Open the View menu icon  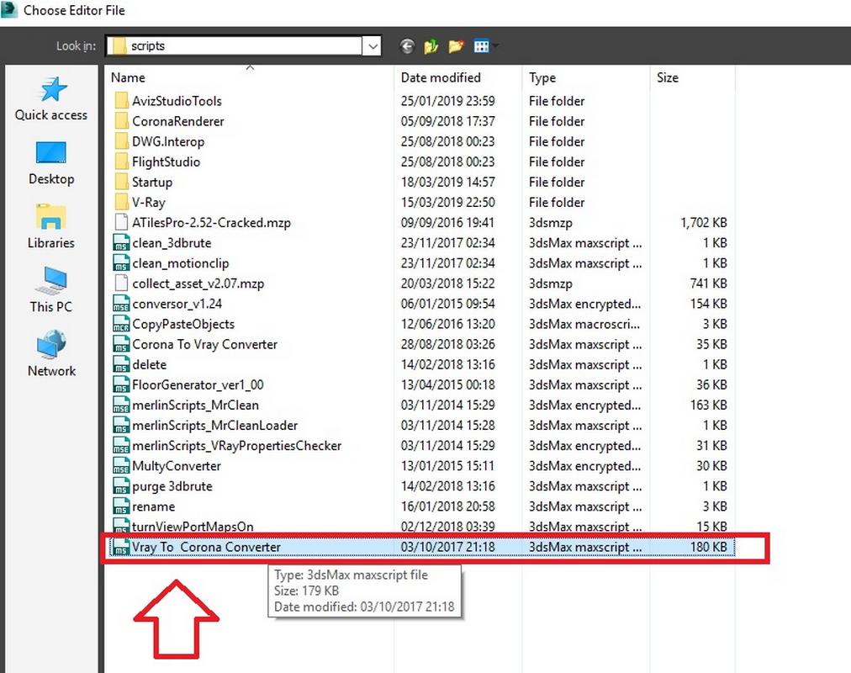coord(481,46)
